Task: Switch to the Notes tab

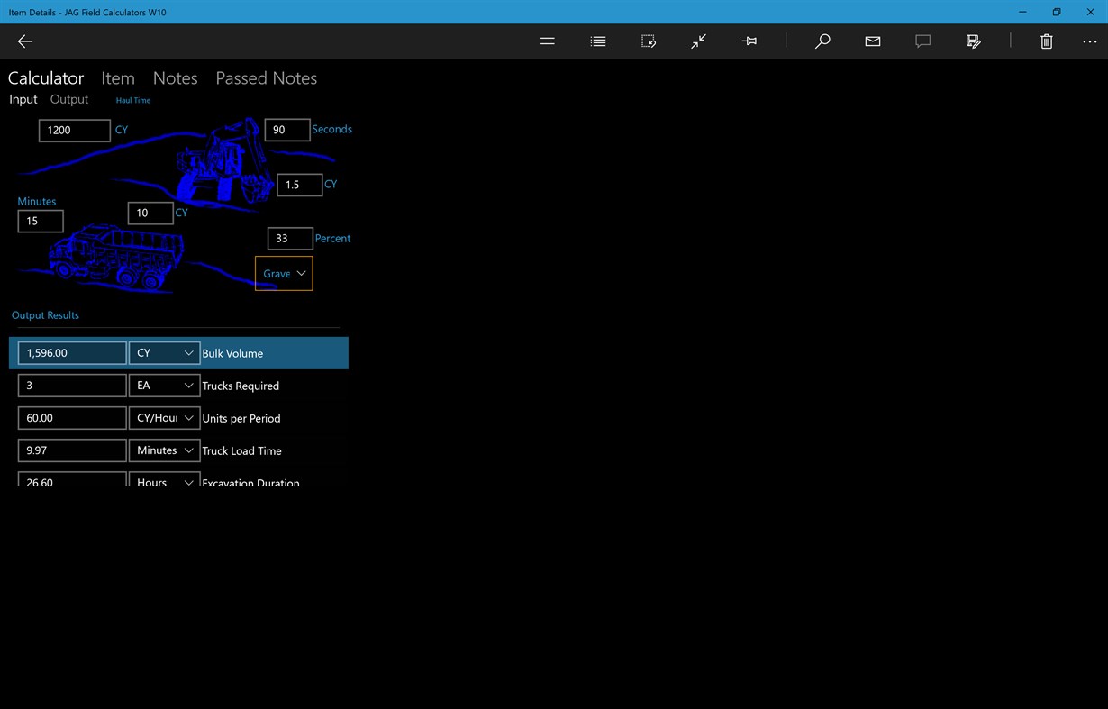Action: [175, 78]
